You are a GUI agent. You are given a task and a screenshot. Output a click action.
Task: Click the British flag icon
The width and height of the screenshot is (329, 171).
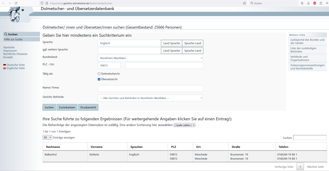click(x=4, y=68)
